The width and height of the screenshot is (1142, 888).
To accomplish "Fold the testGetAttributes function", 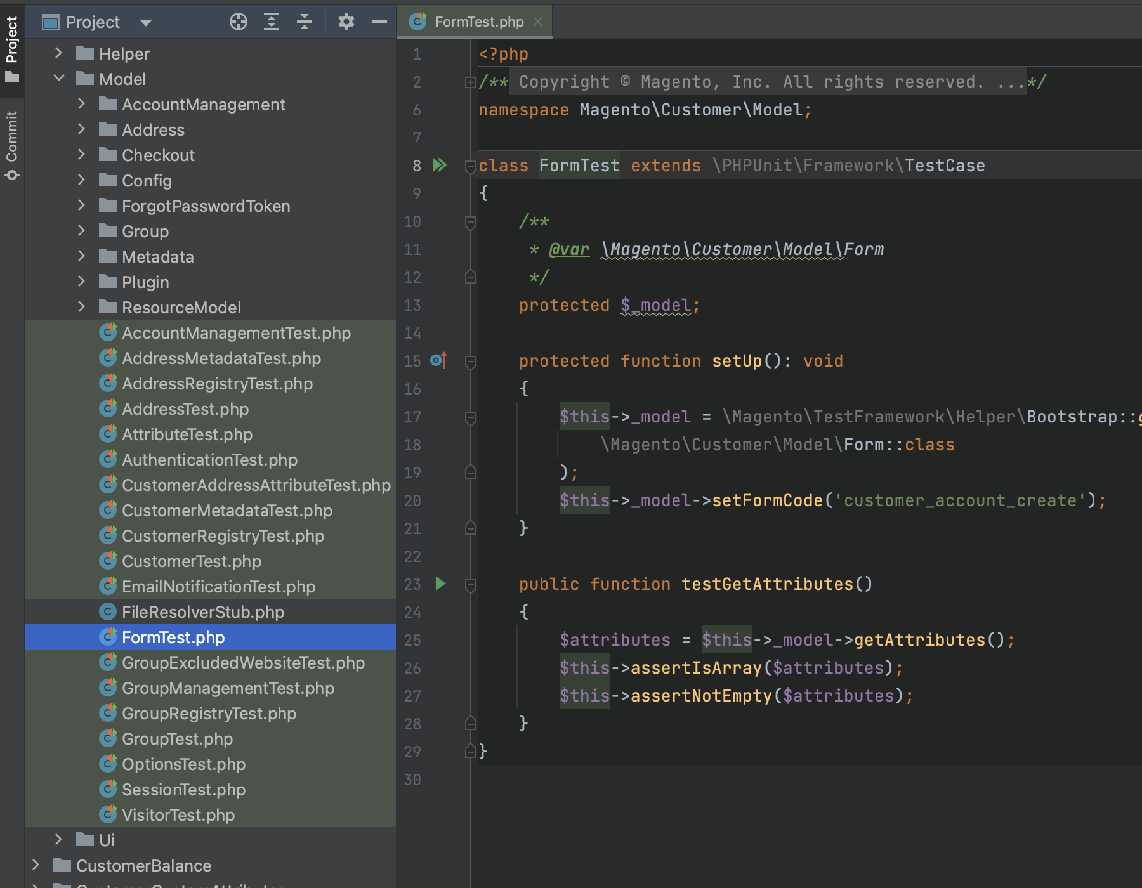I will [x=470, y=585].
